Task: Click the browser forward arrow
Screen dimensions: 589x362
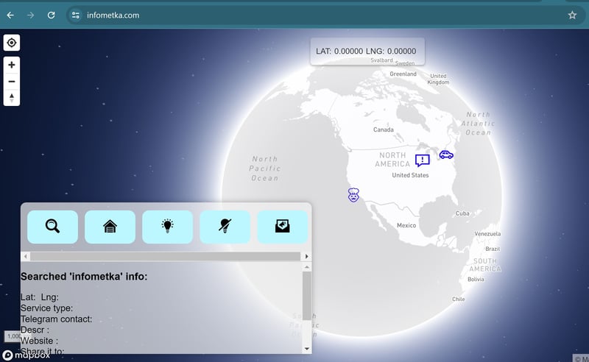Action: pos(31,15)
